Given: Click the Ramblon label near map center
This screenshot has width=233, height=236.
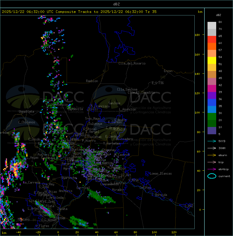Looking at the screenshot, I should 92,81.
